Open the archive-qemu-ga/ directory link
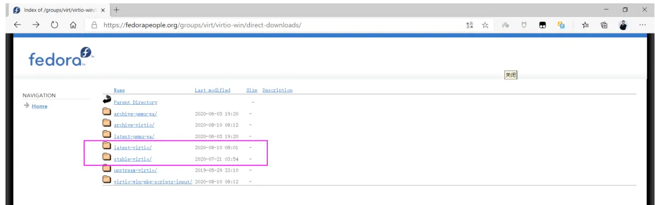This screenshot has width=655, height=205. pyautogui.click(x=136, y=114)
